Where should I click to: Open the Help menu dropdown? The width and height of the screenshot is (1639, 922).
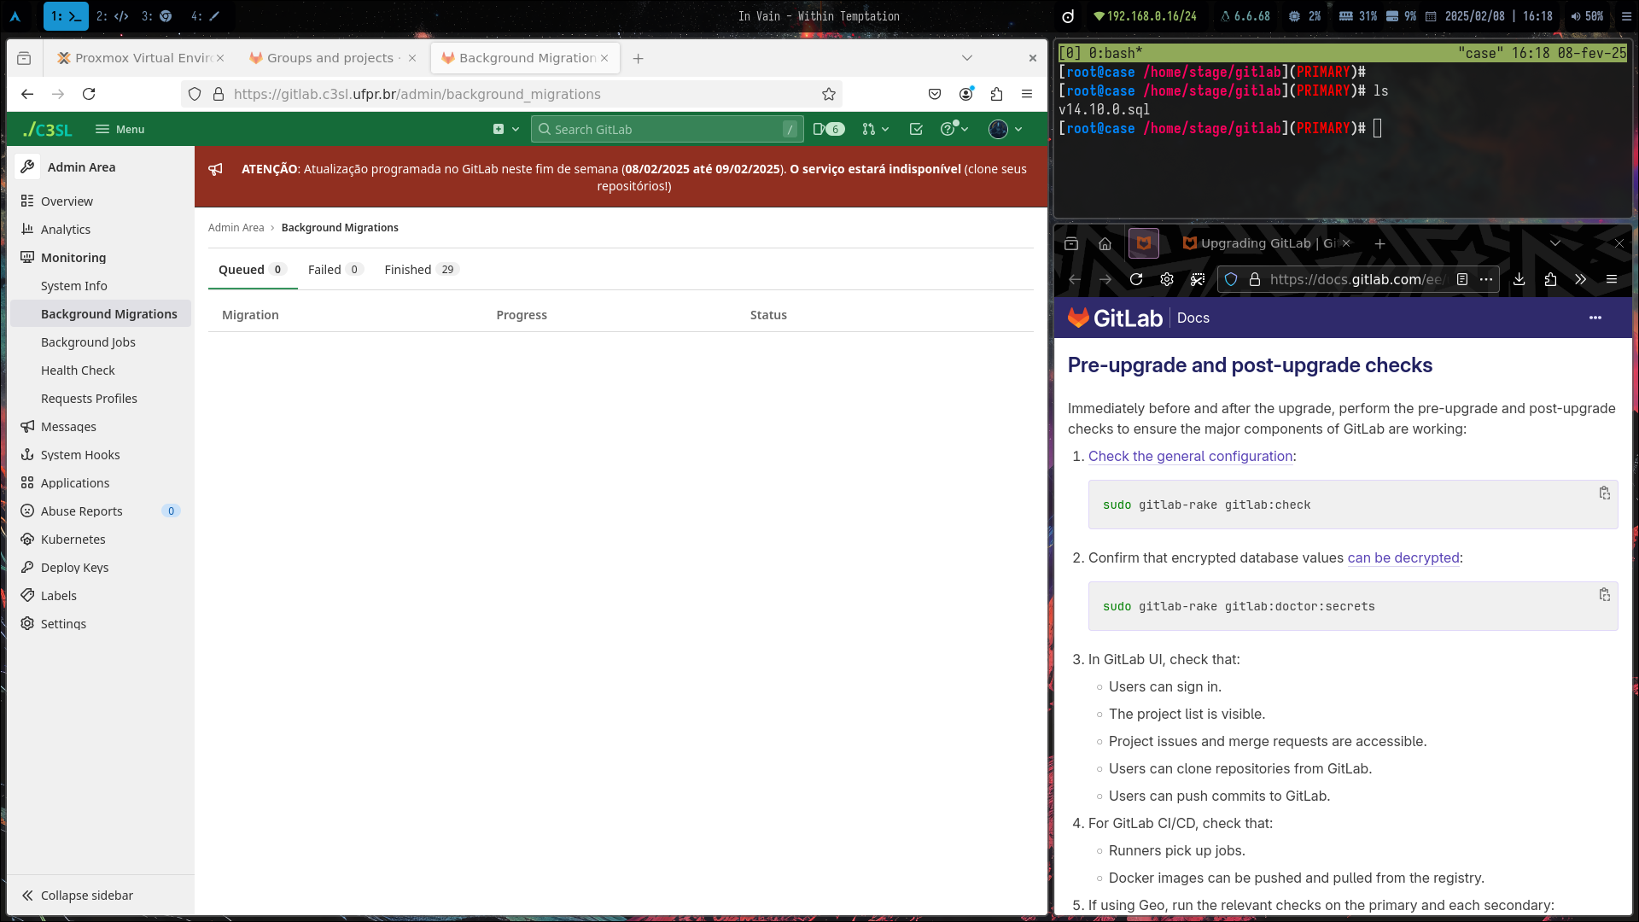pos(954,129)
